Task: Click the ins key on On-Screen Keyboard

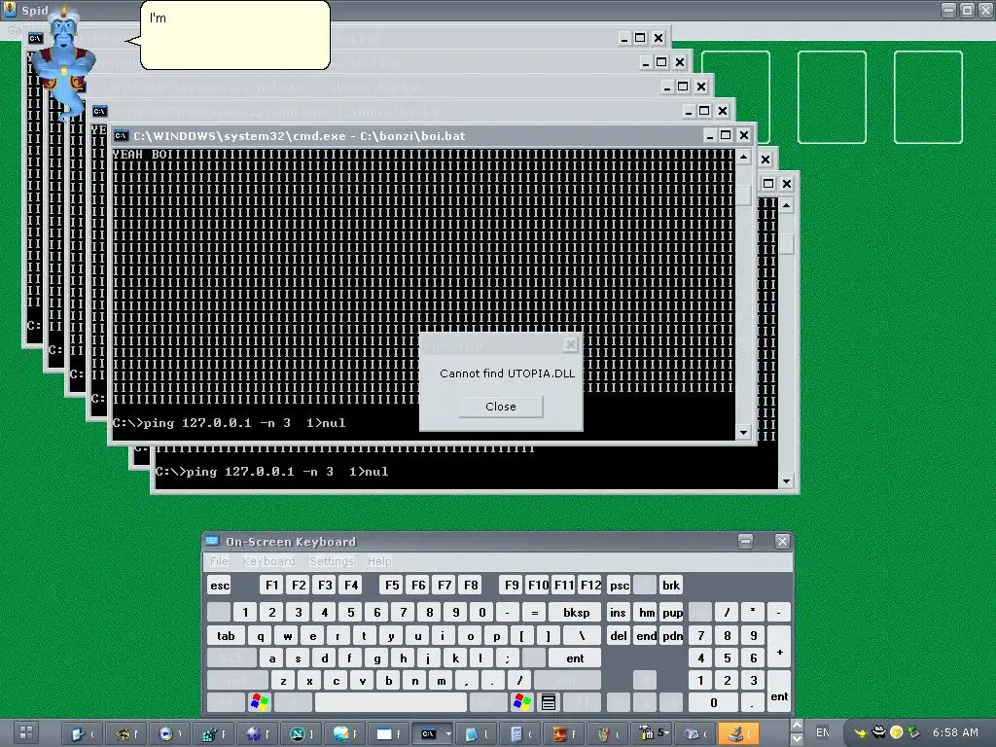Action: pyautogui.click(x=618, y=613)
